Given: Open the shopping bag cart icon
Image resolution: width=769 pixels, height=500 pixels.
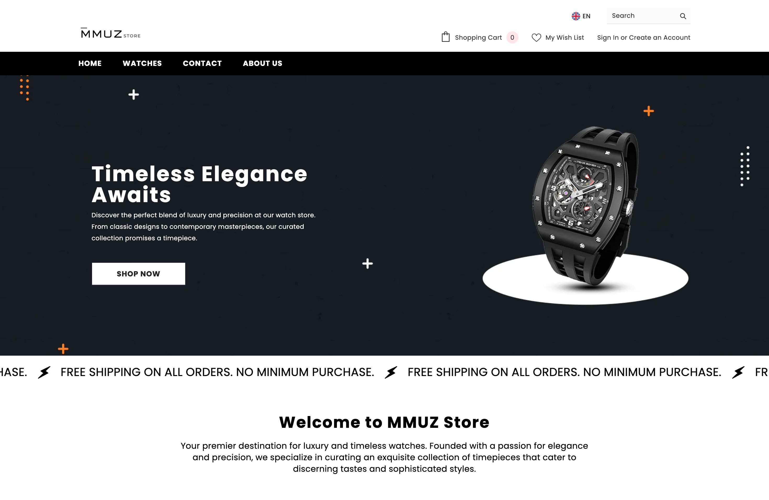Looking at the screenshot, I should (x=445, y=37).
